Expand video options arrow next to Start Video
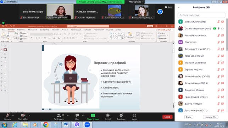The height and width of the screenshot is (128, 228). click(29, 115)
